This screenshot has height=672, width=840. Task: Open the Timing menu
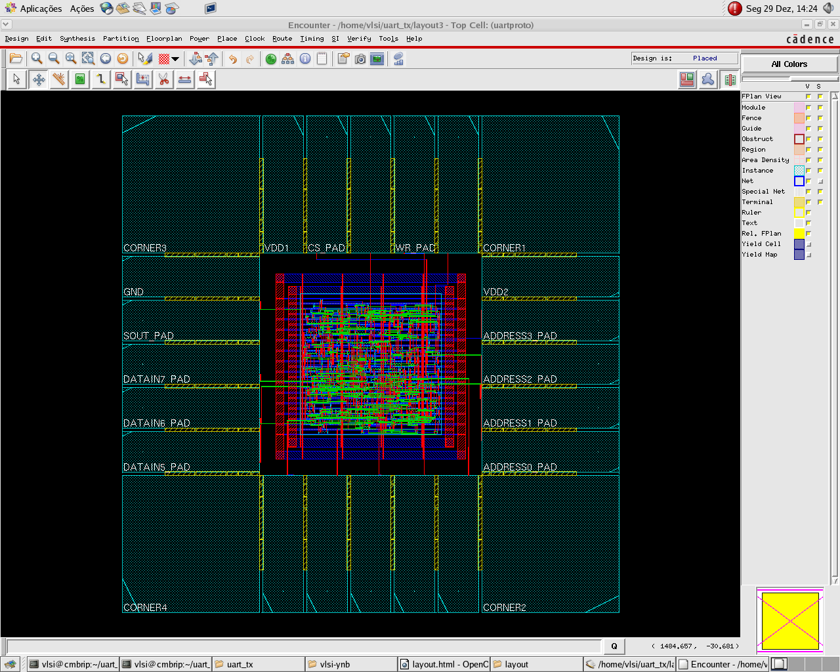coord(312,39)
